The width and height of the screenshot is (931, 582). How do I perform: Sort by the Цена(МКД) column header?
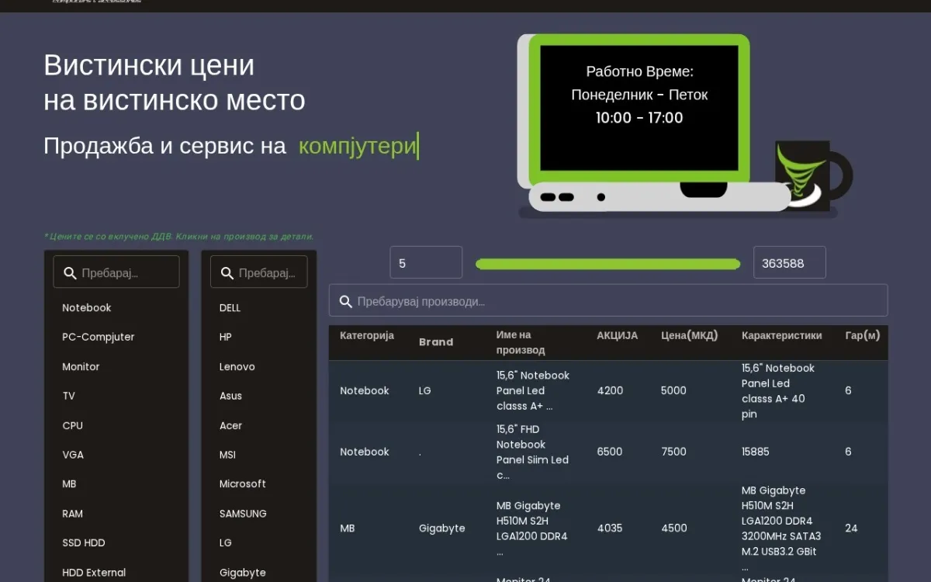click(690, 335)
